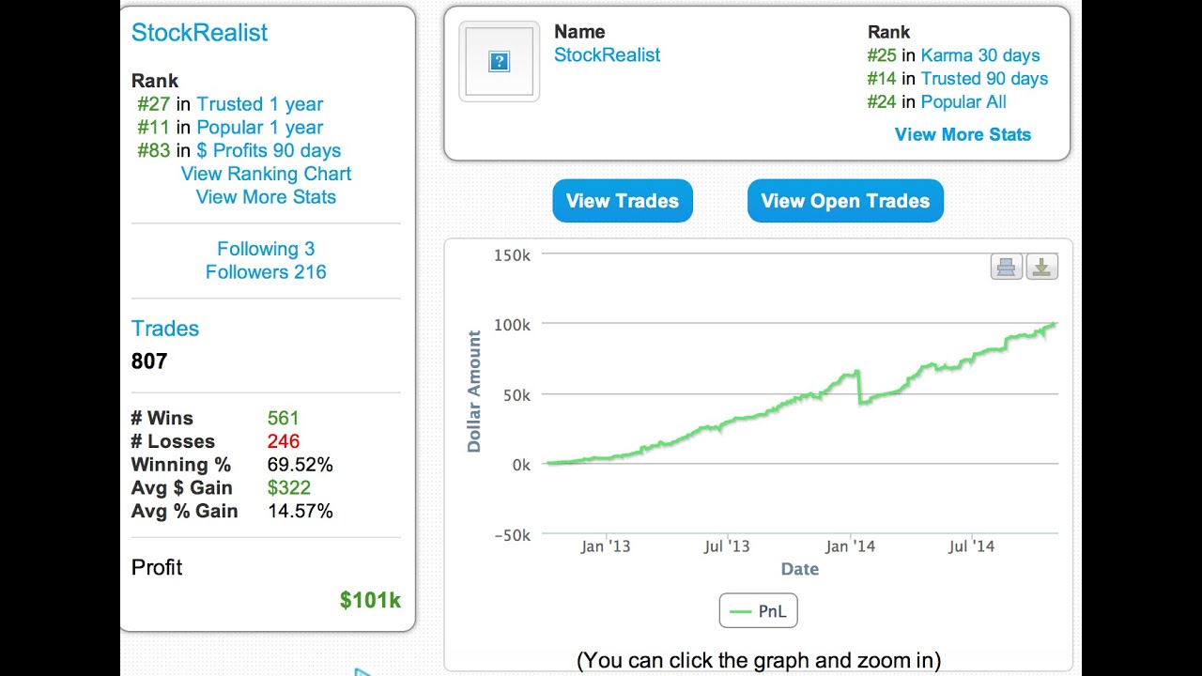The width and height of the screenshot is (1202, 676).
Task: Open $ Profits 90 days ranking
Action: click(x=269, y=150)
